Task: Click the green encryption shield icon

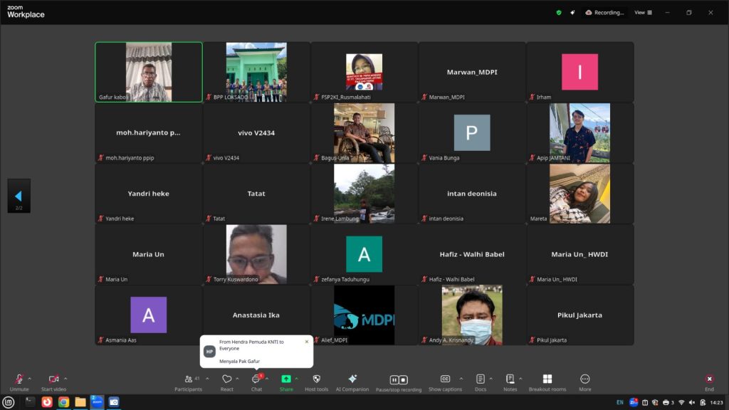Action: (x=559, y=12)
